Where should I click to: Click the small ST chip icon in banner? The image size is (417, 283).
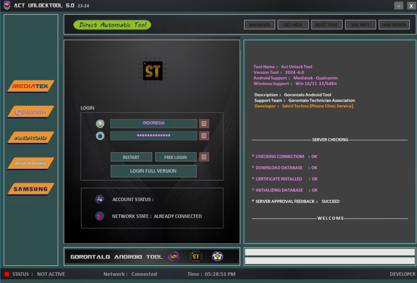coord(196,256)
